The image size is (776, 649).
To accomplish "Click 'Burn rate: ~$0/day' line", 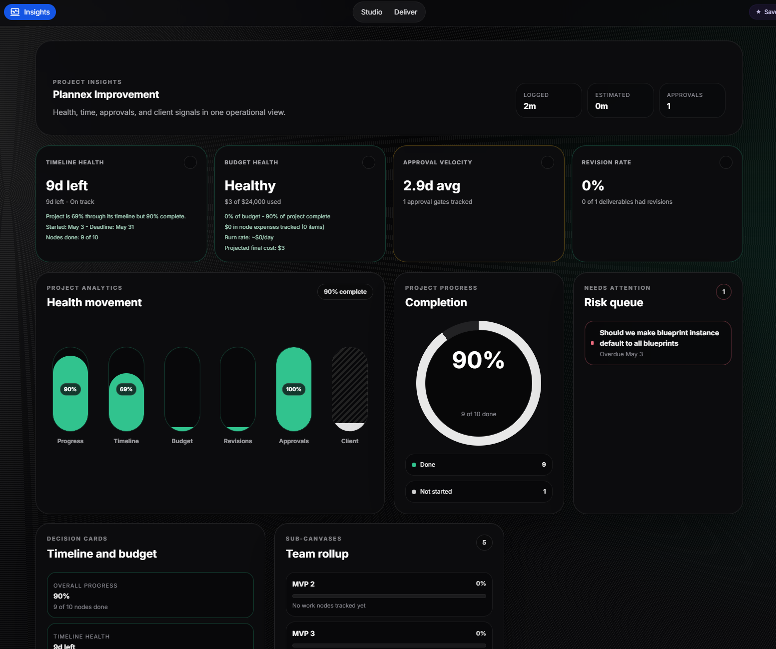I will coord(249,237).
